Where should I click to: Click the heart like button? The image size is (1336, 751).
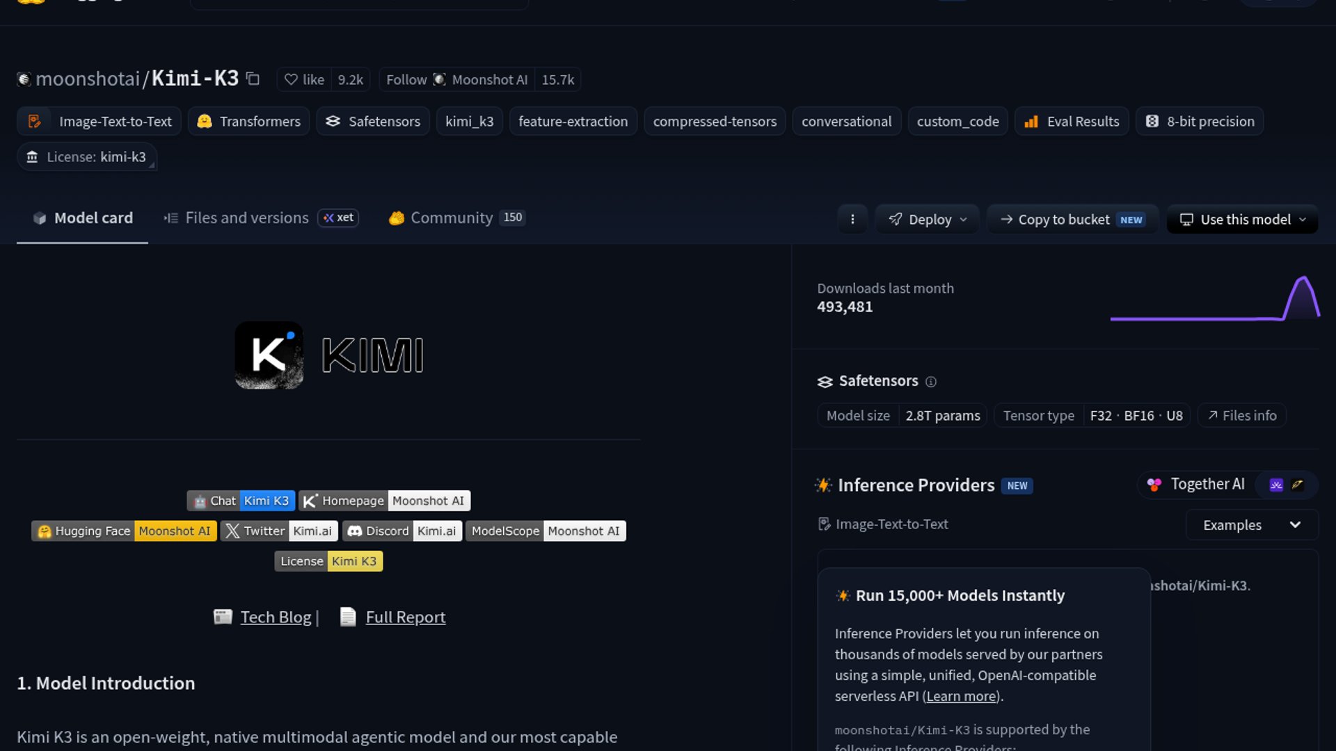304,79
